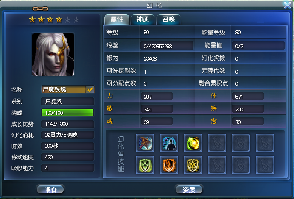Click the blue silhouette figure skill icon
Screen dimensions: 294x199
[x=169, y=143]
